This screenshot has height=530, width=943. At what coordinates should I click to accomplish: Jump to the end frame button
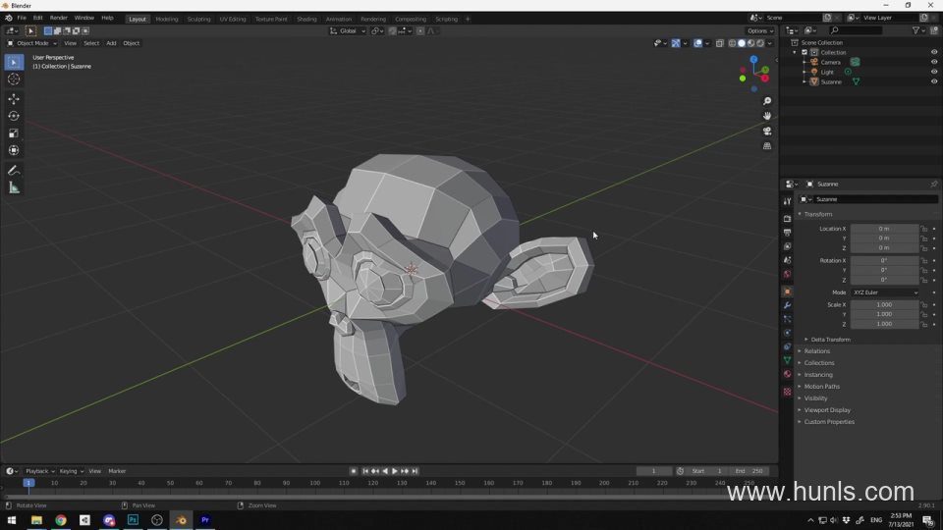tap(415, 471)
